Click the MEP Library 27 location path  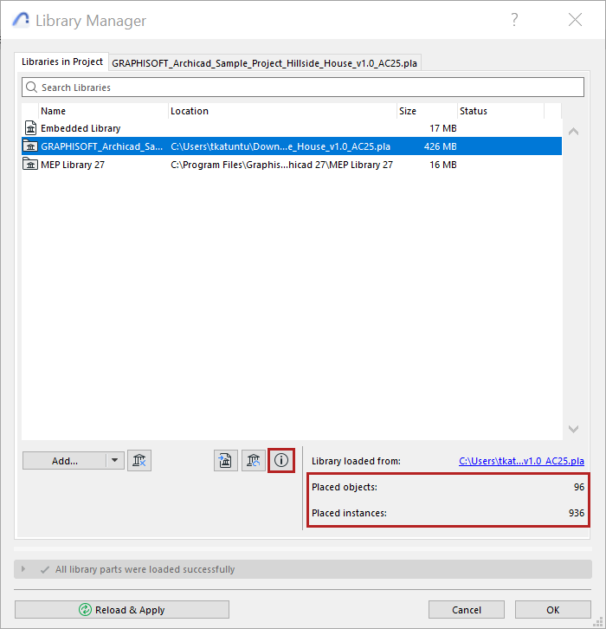click(x=281, y=165)
